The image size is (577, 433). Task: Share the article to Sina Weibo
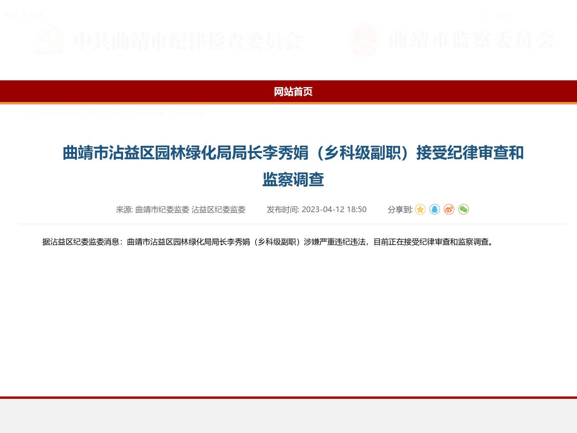pyautogui.click(x=449, y=209)
